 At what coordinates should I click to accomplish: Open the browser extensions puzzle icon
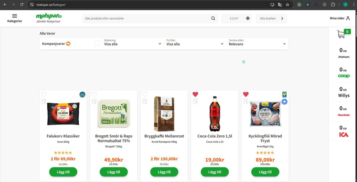pyautogui.click(x=333, y=4)
